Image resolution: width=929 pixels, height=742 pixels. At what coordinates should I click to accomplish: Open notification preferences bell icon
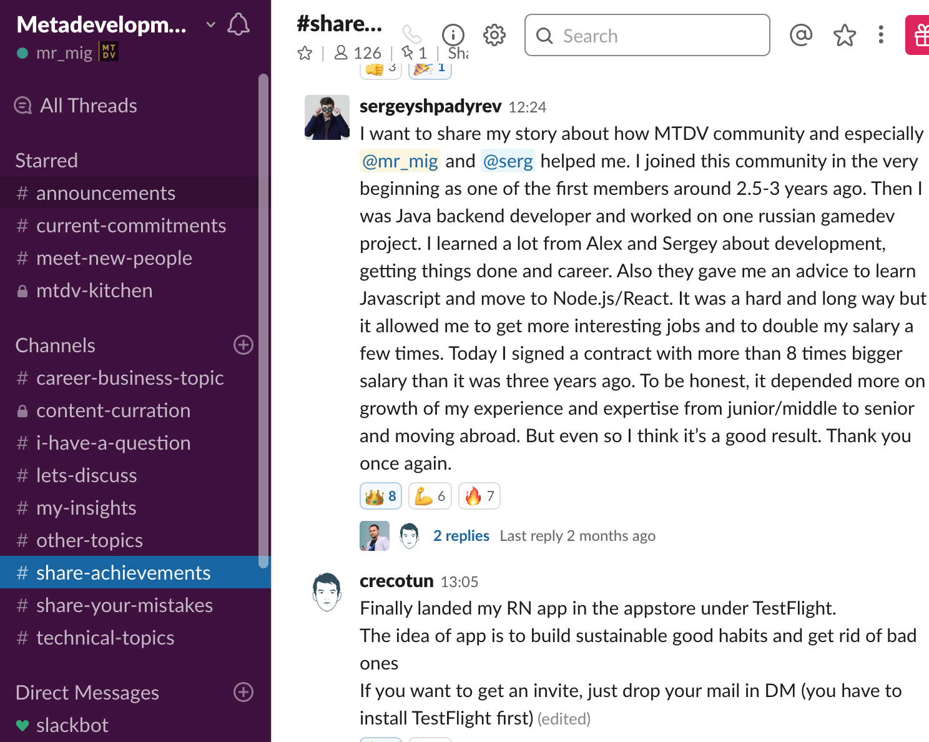238,25
